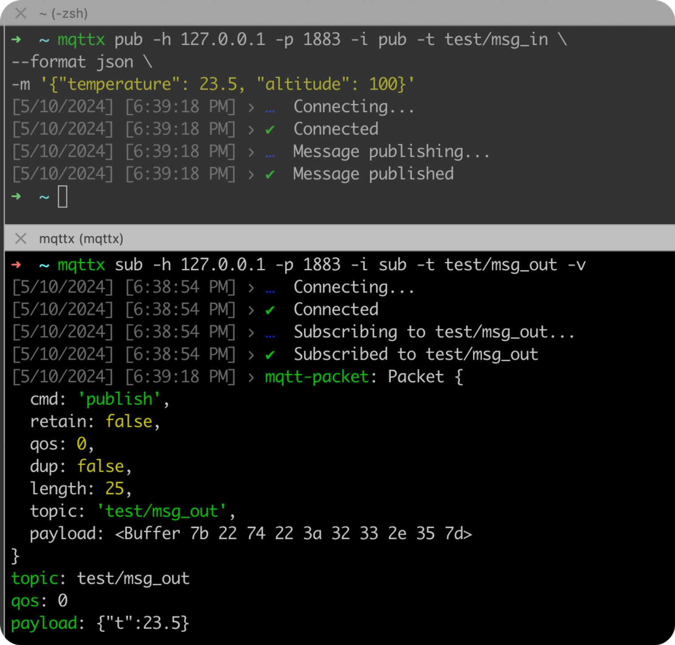Click the green mqttx command in pub window

pos(81,39)
